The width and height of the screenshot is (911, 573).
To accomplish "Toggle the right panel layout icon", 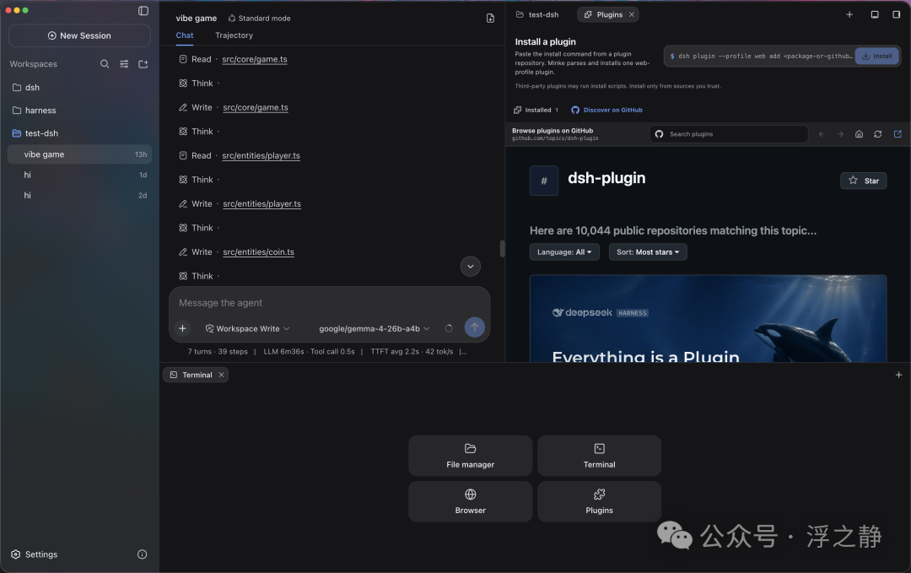I will (897, 14).
